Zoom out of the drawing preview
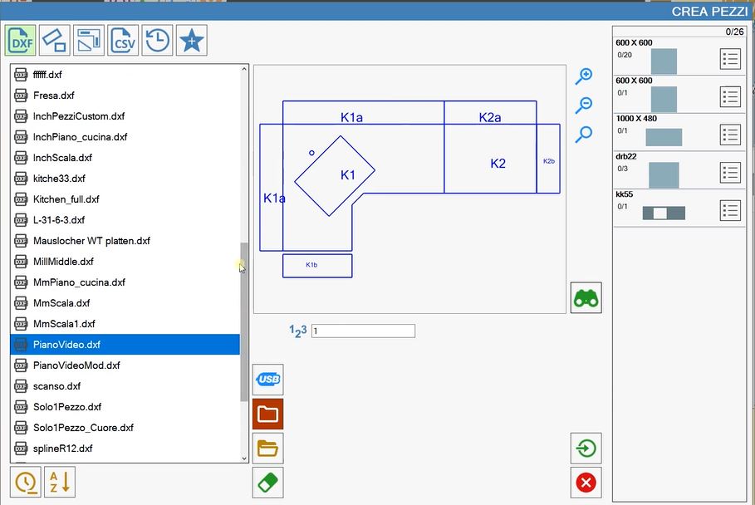Image resolution: width=755 pixels, height=505 pixels. coord(584,105)
